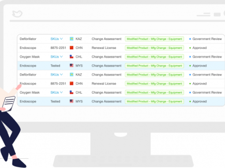Click Government Review status in first row
The image size is (225, 168).
click(206, 39)
